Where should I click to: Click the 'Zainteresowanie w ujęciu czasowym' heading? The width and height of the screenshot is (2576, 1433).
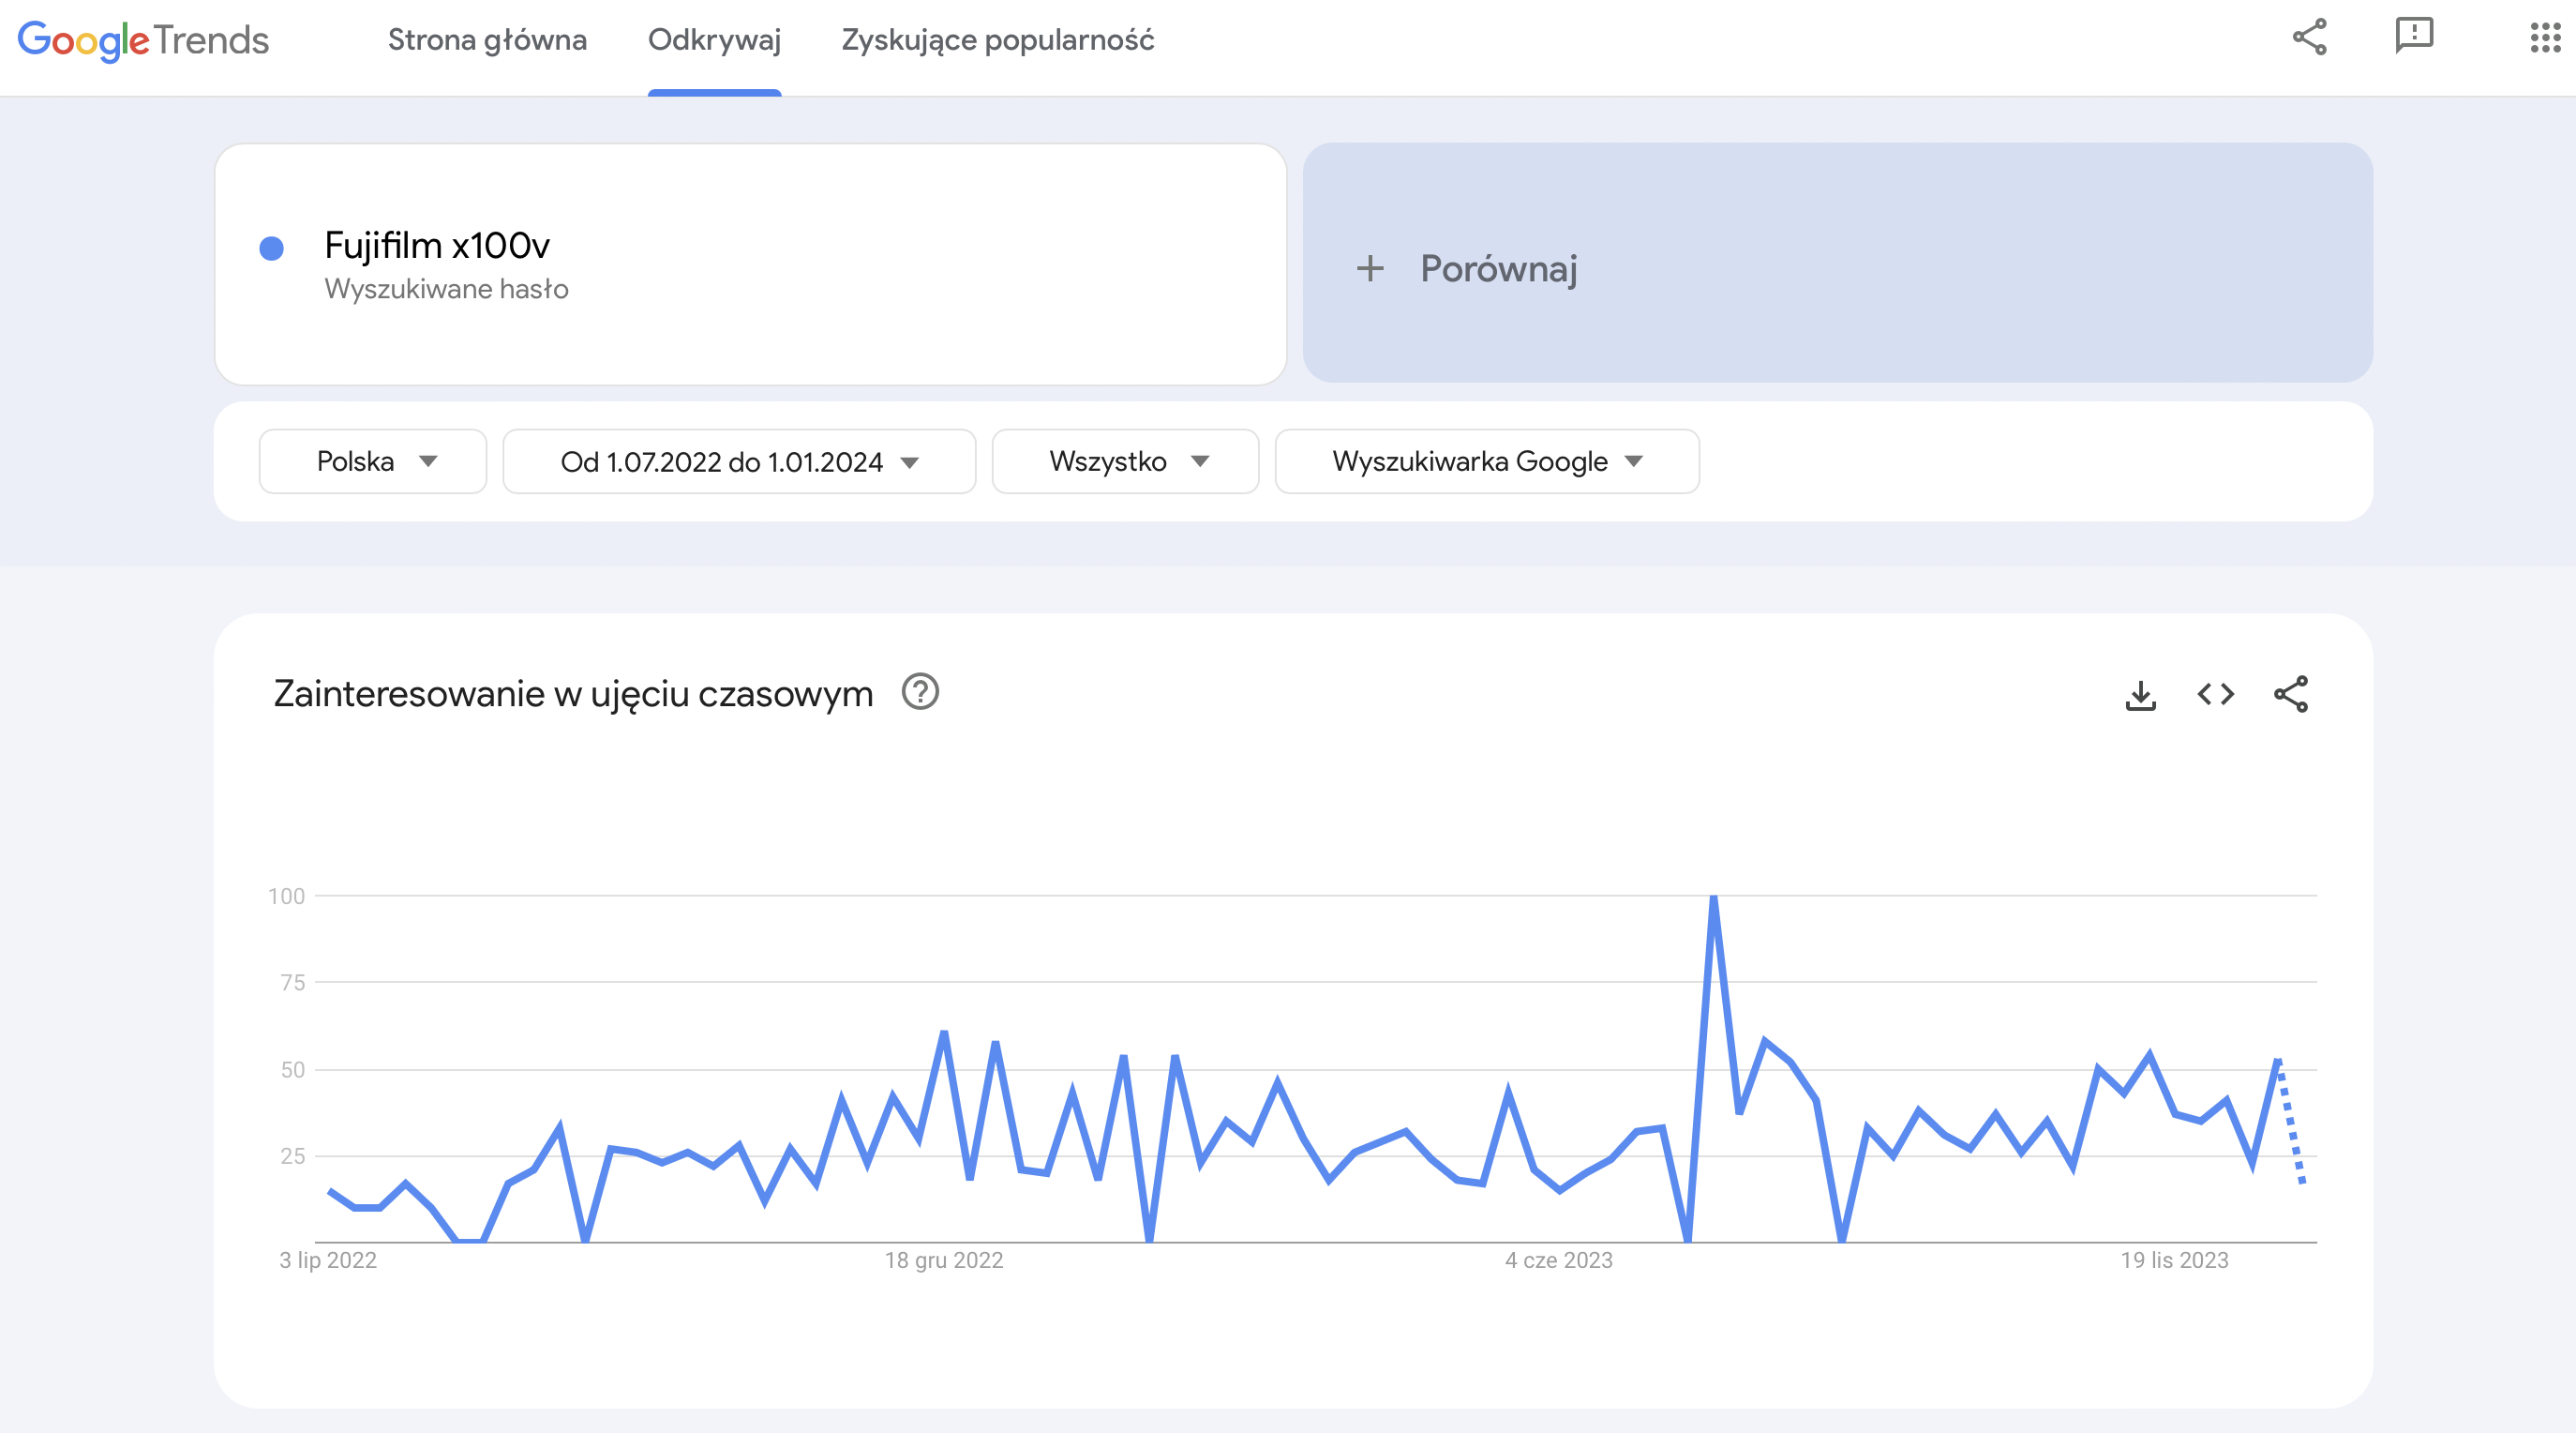click(x=573, y=693)
